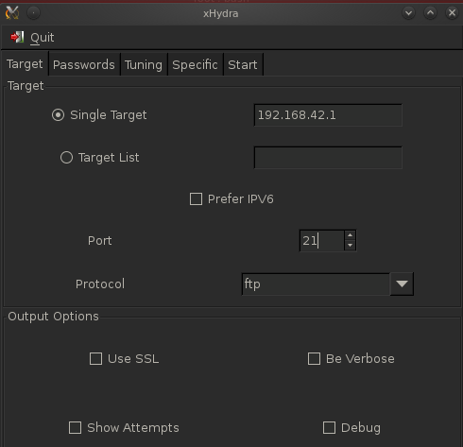The height and width of the screenshot is (447, 463).
Task: Click the xHydra application icon in title bar
Action: tap(12, 13)
